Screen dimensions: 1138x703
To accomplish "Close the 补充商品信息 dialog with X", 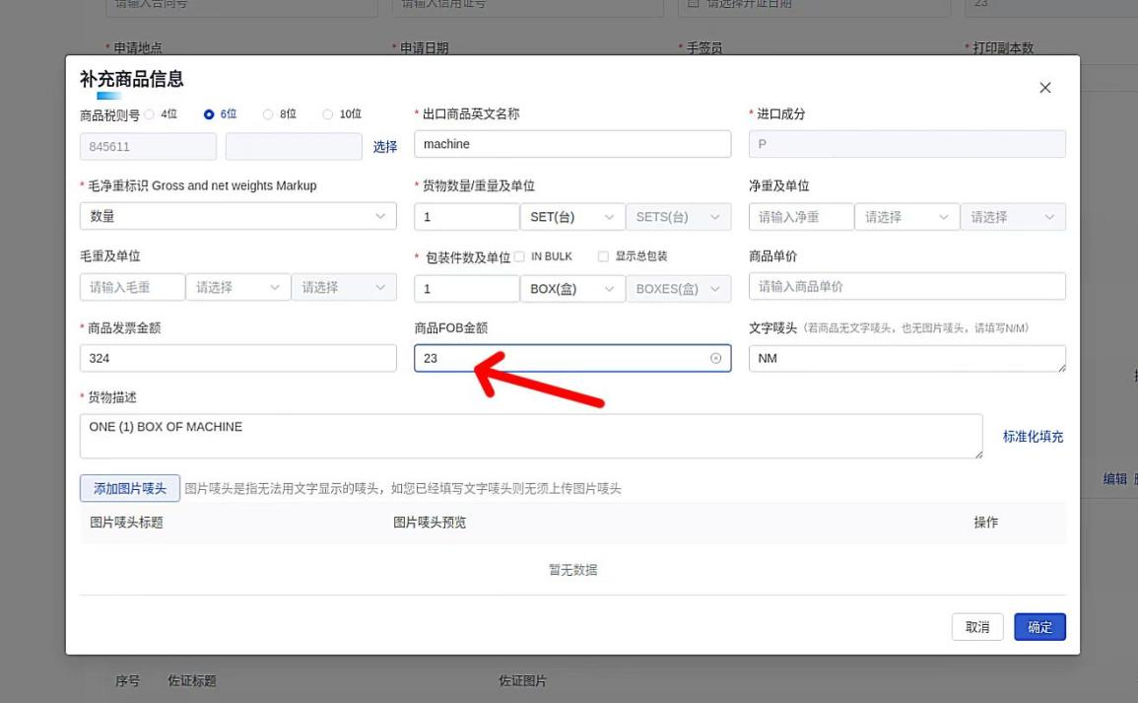I will (x=1045, y=88).
